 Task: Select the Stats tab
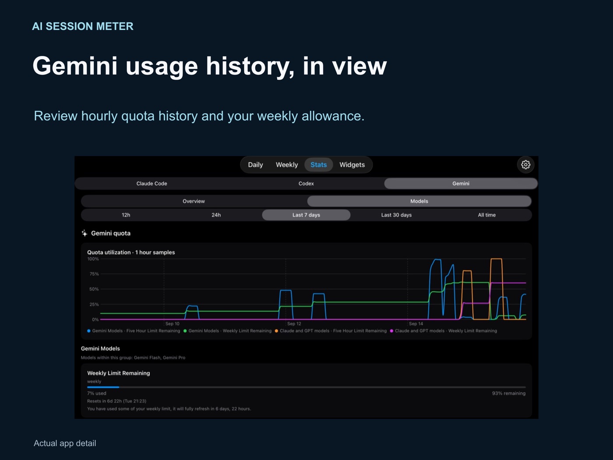[x=319, y=165]
